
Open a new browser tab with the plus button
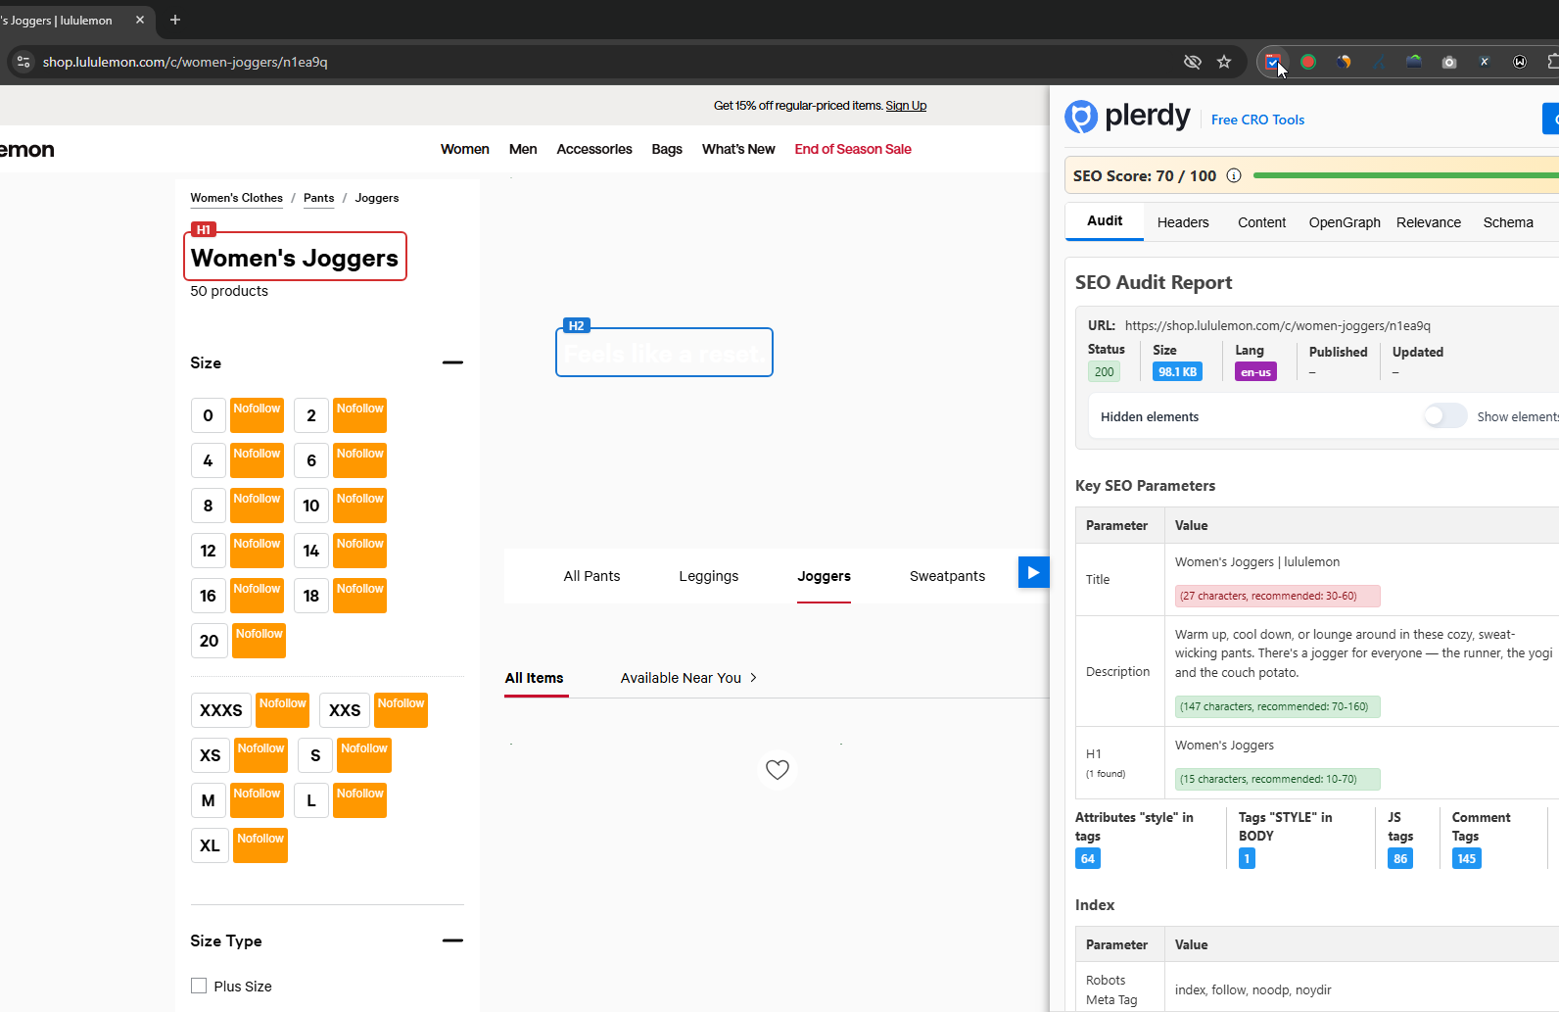(175, 20)
